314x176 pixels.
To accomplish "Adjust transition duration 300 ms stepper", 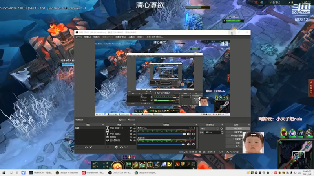I will [x=222, y=132].
